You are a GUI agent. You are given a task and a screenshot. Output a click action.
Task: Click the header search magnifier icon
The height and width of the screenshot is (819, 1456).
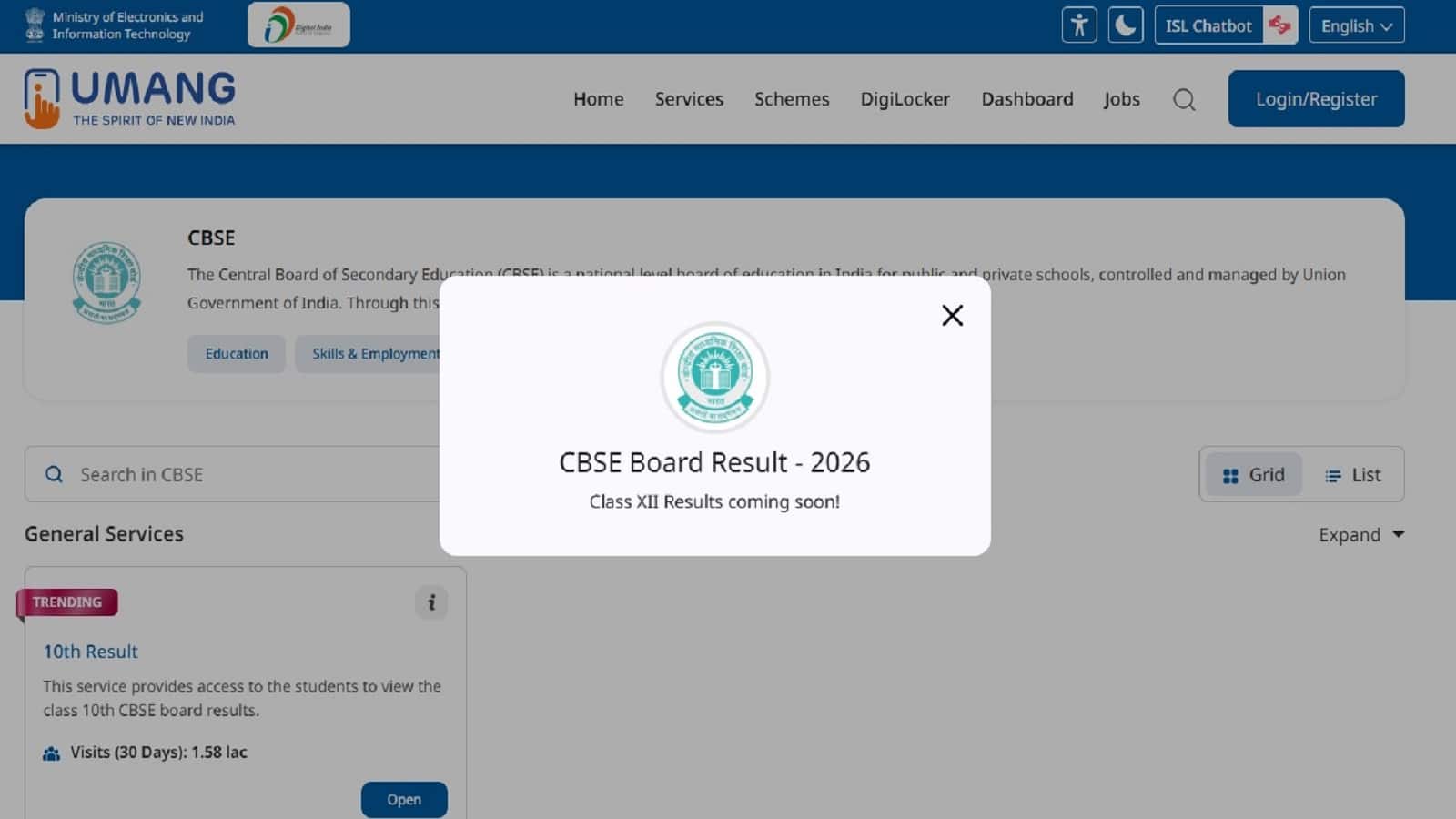[1184, 99]
